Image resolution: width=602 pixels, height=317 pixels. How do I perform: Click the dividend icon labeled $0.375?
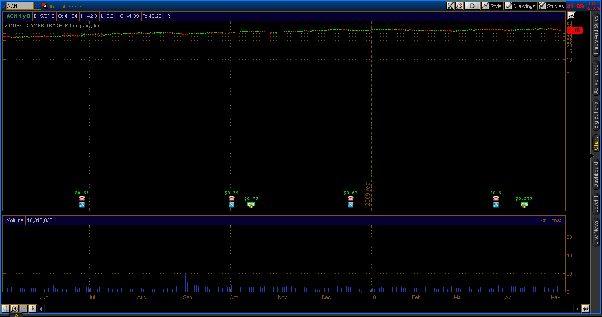tap(524, 205)
